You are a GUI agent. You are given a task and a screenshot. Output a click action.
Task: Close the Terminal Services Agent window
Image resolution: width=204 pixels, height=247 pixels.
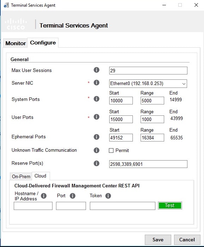click(x=196, y=5)
